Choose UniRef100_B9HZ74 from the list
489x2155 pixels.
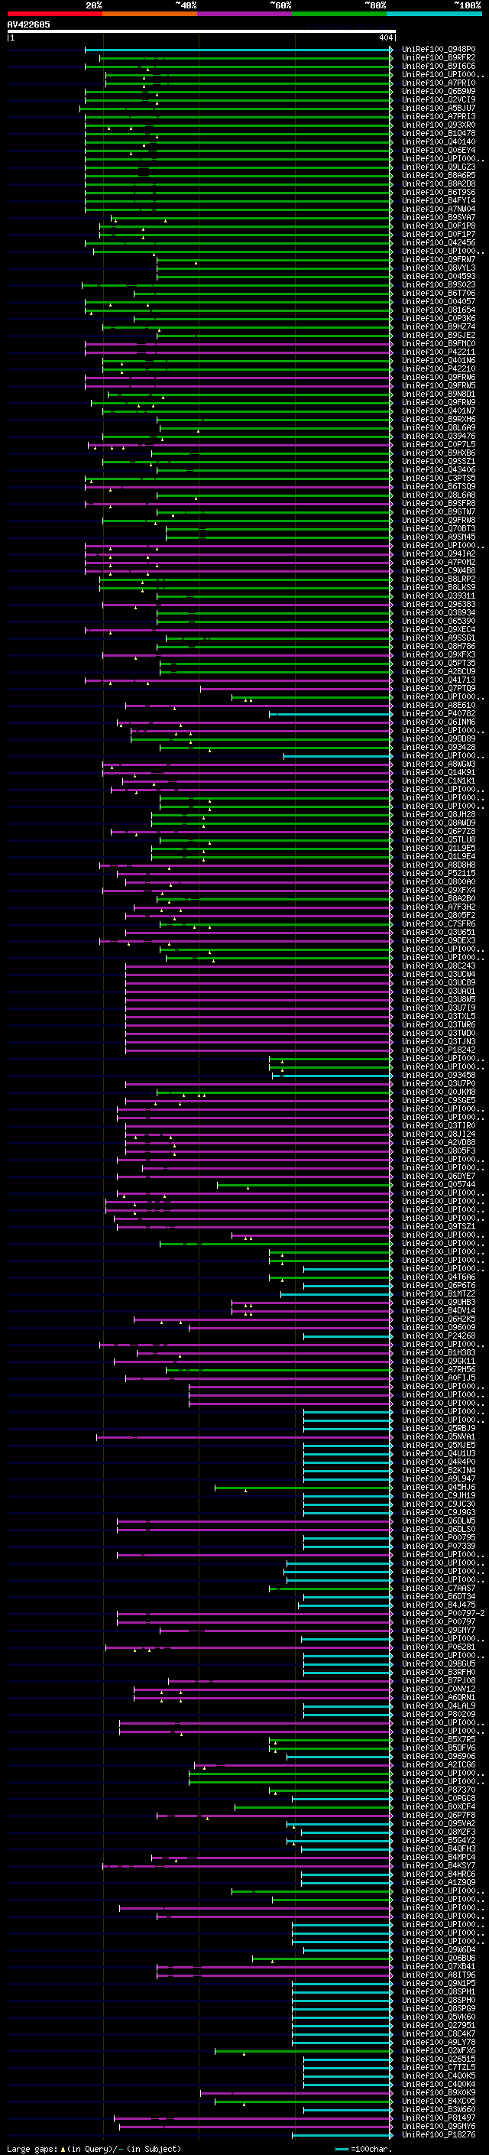pos(439,326)
